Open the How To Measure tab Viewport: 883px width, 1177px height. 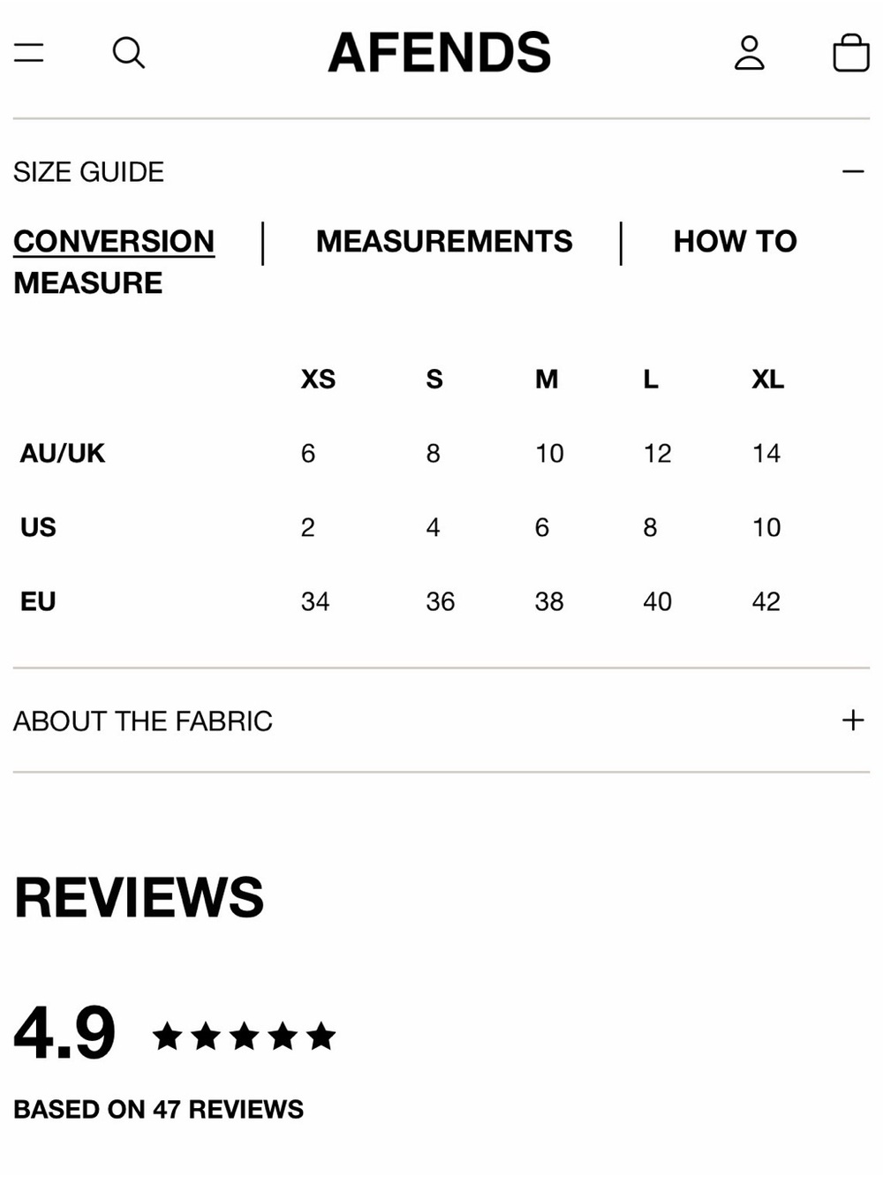point(735,241)
